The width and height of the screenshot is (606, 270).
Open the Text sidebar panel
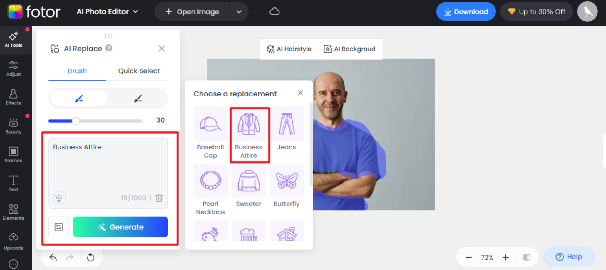pos(14,184)
